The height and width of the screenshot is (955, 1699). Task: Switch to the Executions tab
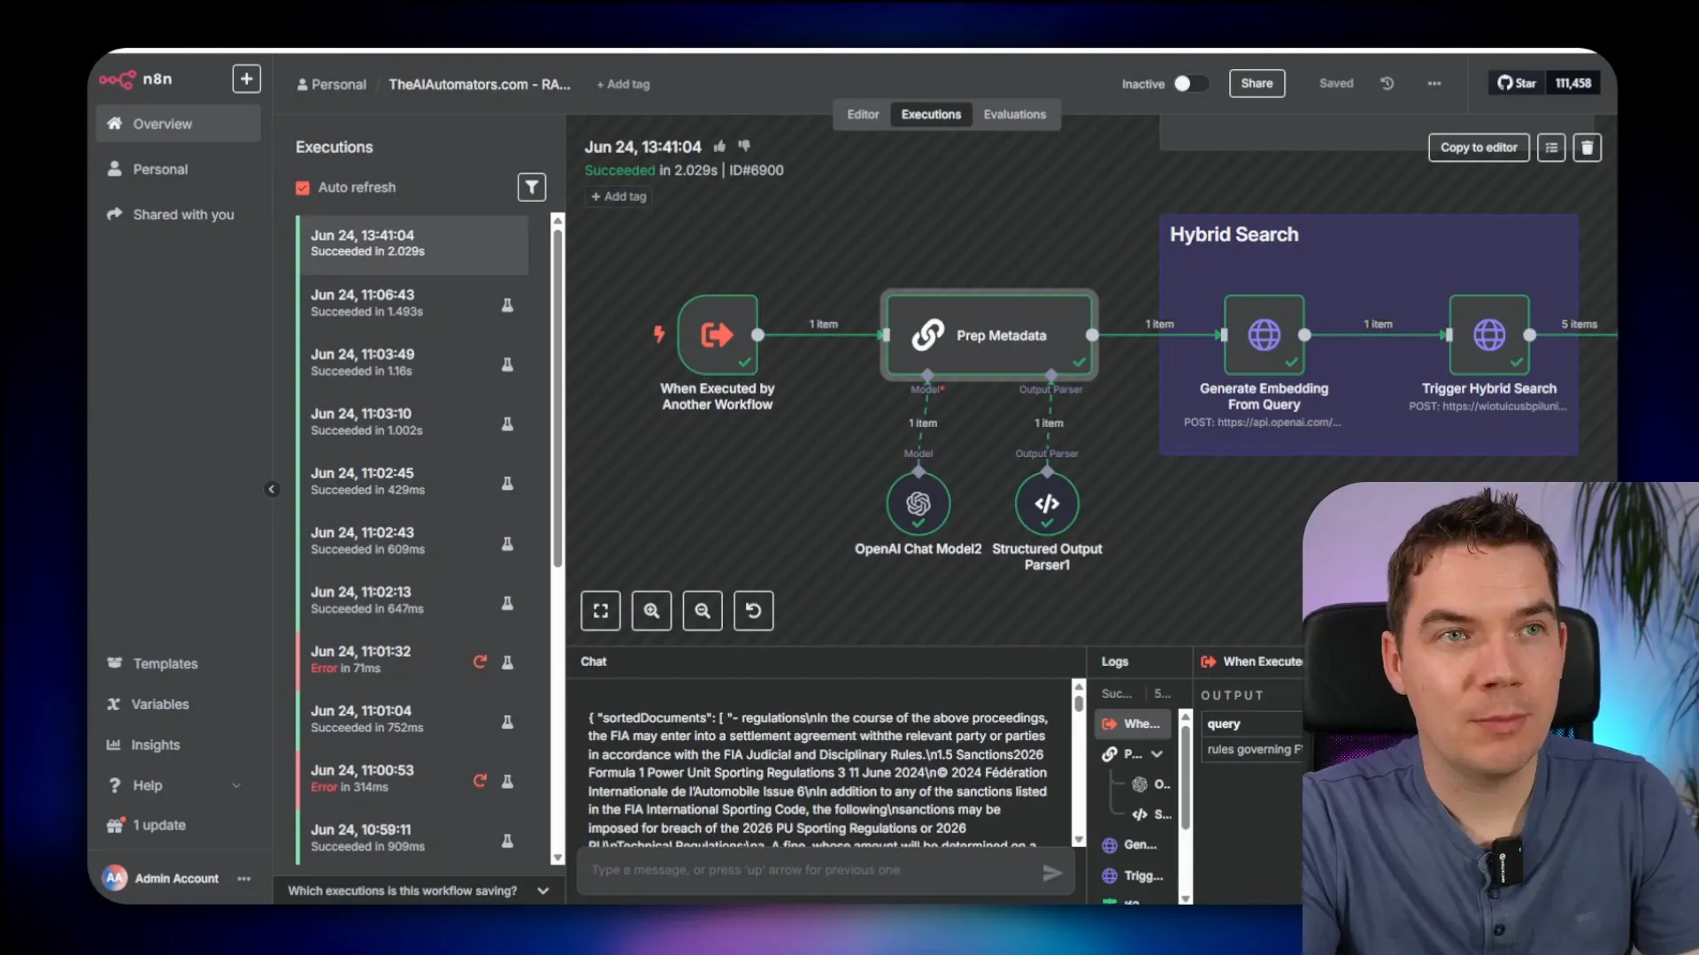pyautogui.click(x=931, y=114)
